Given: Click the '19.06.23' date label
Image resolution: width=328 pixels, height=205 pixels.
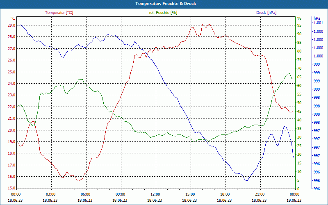Looking at the screenshot, I should (x=294, y=200).
